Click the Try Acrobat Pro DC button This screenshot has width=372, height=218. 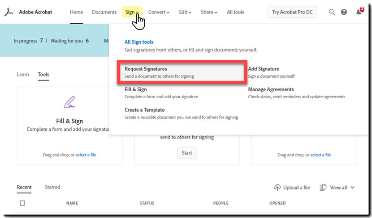292,12
